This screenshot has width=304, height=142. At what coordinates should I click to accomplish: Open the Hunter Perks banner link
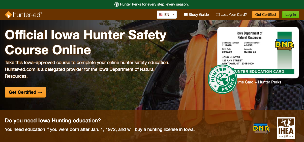(x=130, y=4)
